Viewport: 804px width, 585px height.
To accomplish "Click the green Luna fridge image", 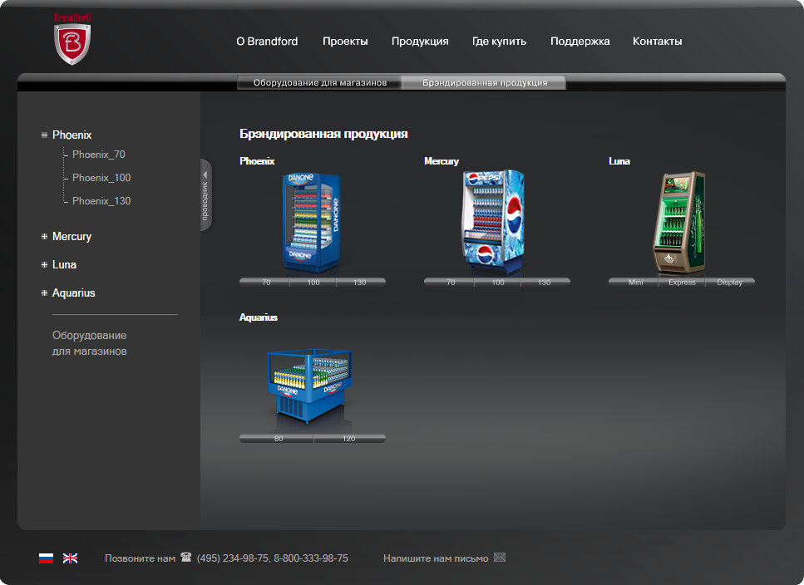I will coord(679,223).
